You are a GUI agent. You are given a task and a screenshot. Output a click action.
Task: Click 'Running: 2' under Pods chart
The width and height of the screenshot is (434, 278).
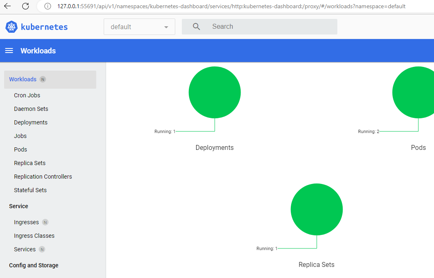pyautogui.click(x=369, y=131)
